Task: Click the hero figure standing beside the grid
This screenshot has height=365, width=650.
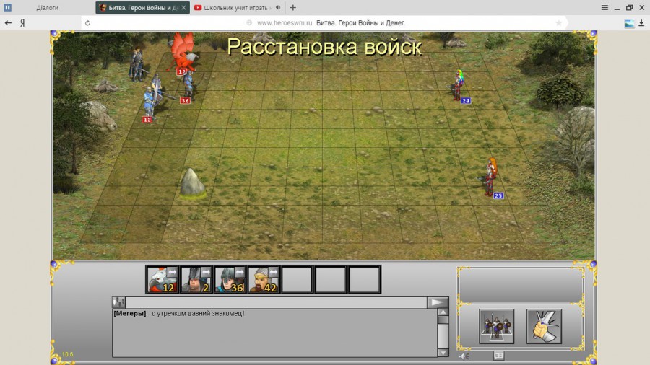Action: [136, 64]
